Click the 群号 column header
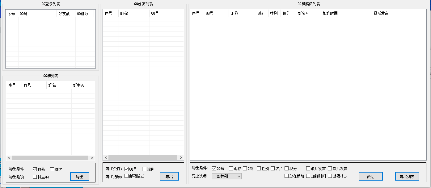This screenshot has width=431, height=188. pos(34,85)
